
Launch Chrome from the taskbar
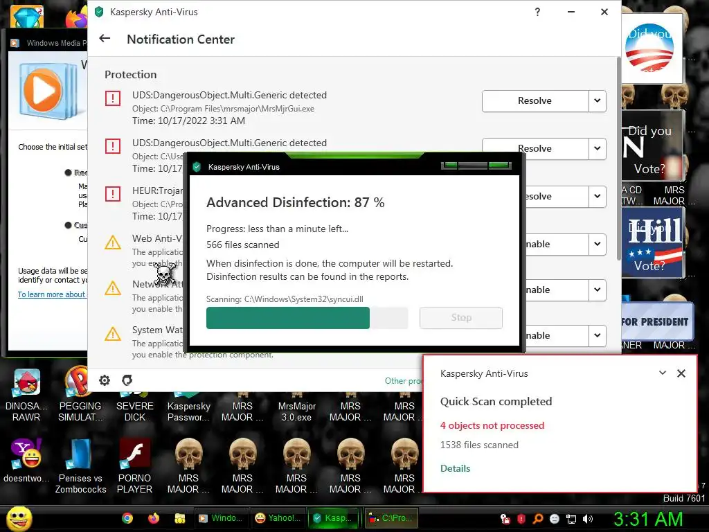(x=127, y=518)
